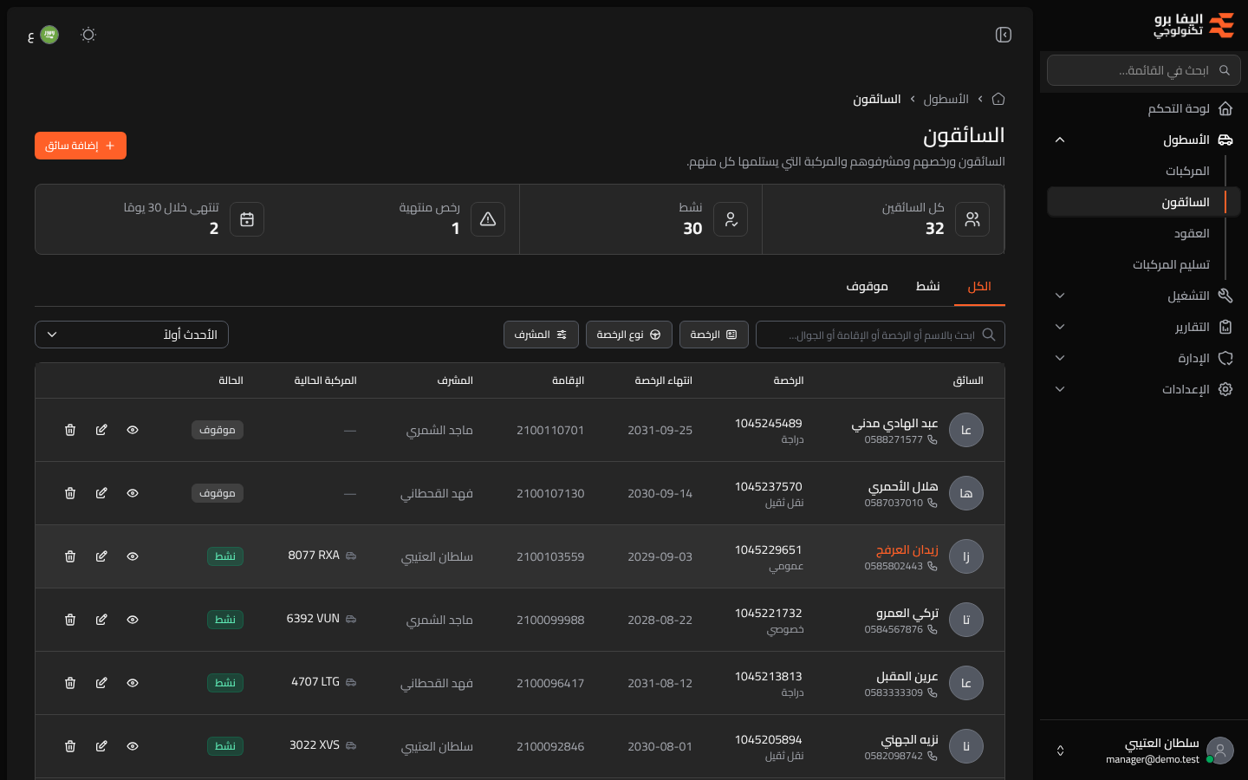Click avatar of زيدان العرفج
The height and width of the screenshot is (780, 1248).
966,556
